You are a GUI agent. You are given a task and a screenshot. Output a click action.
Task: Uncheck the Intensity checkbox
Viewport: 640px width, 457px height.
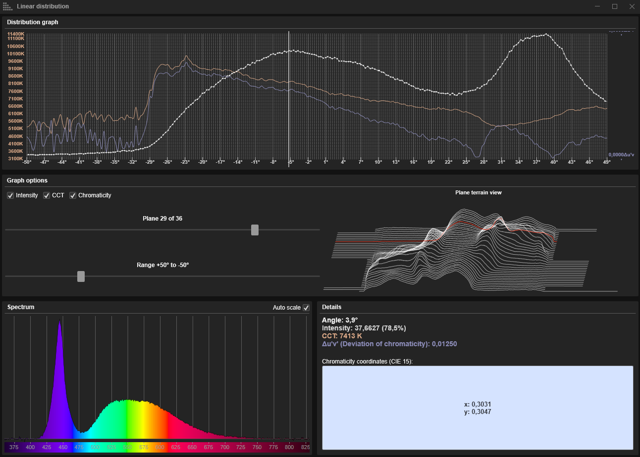(x=10, y=195)
